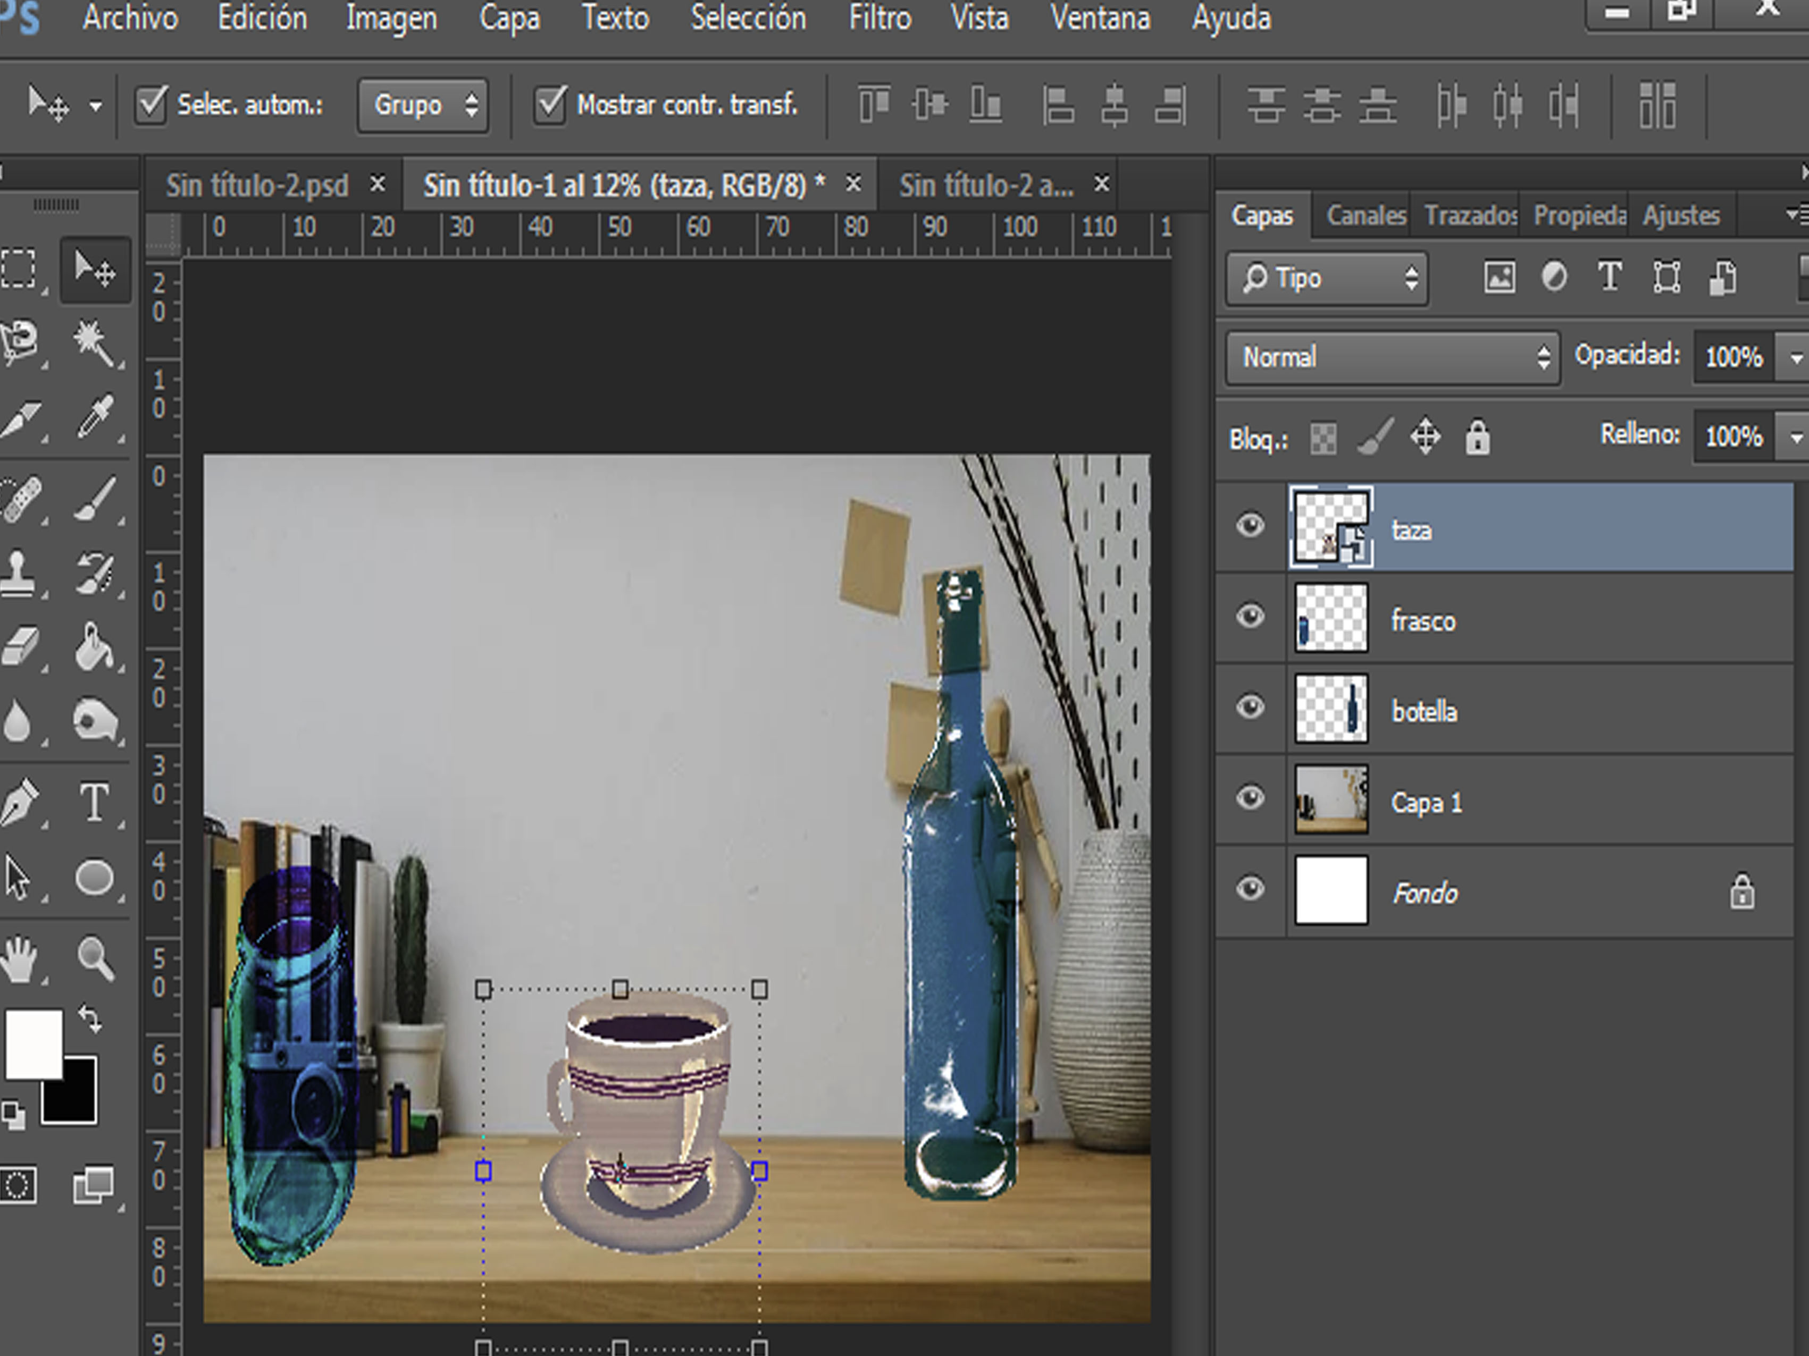This screenshot has height=1356, width=1809.
Task: Filter layers by text layer type
Action: click(1610, 276)
